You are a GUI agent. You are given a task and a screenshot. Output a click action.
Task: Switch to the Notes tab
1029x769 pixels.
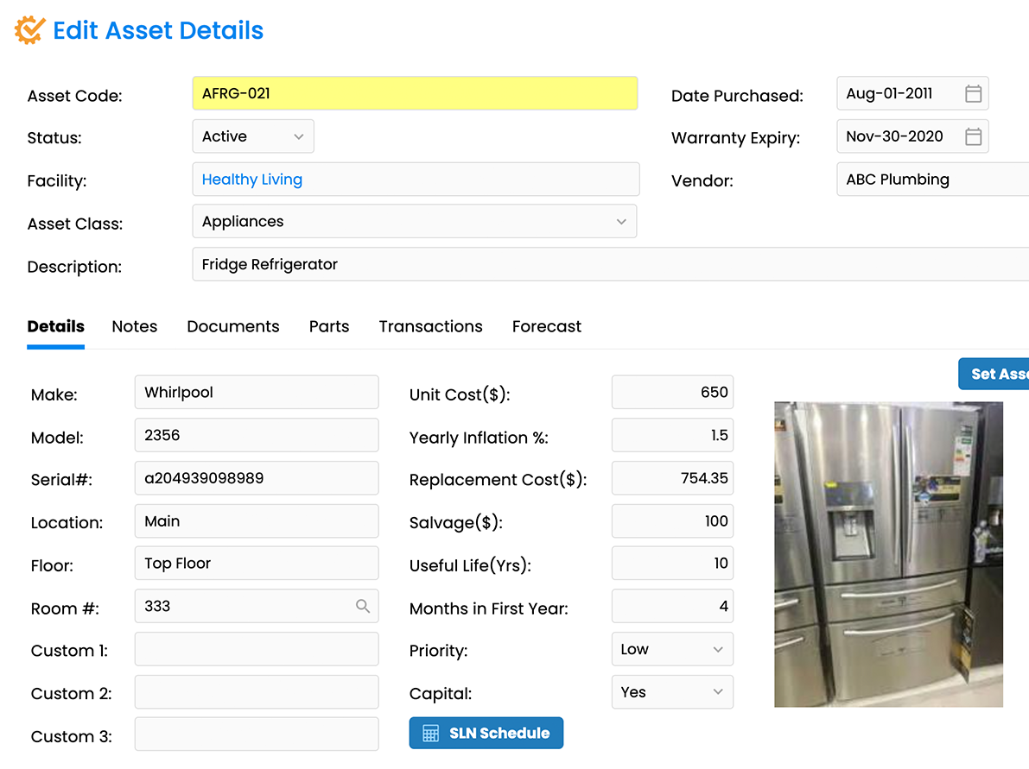coord(135,326)
